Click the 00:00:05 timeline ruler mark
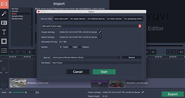Image resolution: width=185 pixels, height=98 pixels. tap(27, 57)
